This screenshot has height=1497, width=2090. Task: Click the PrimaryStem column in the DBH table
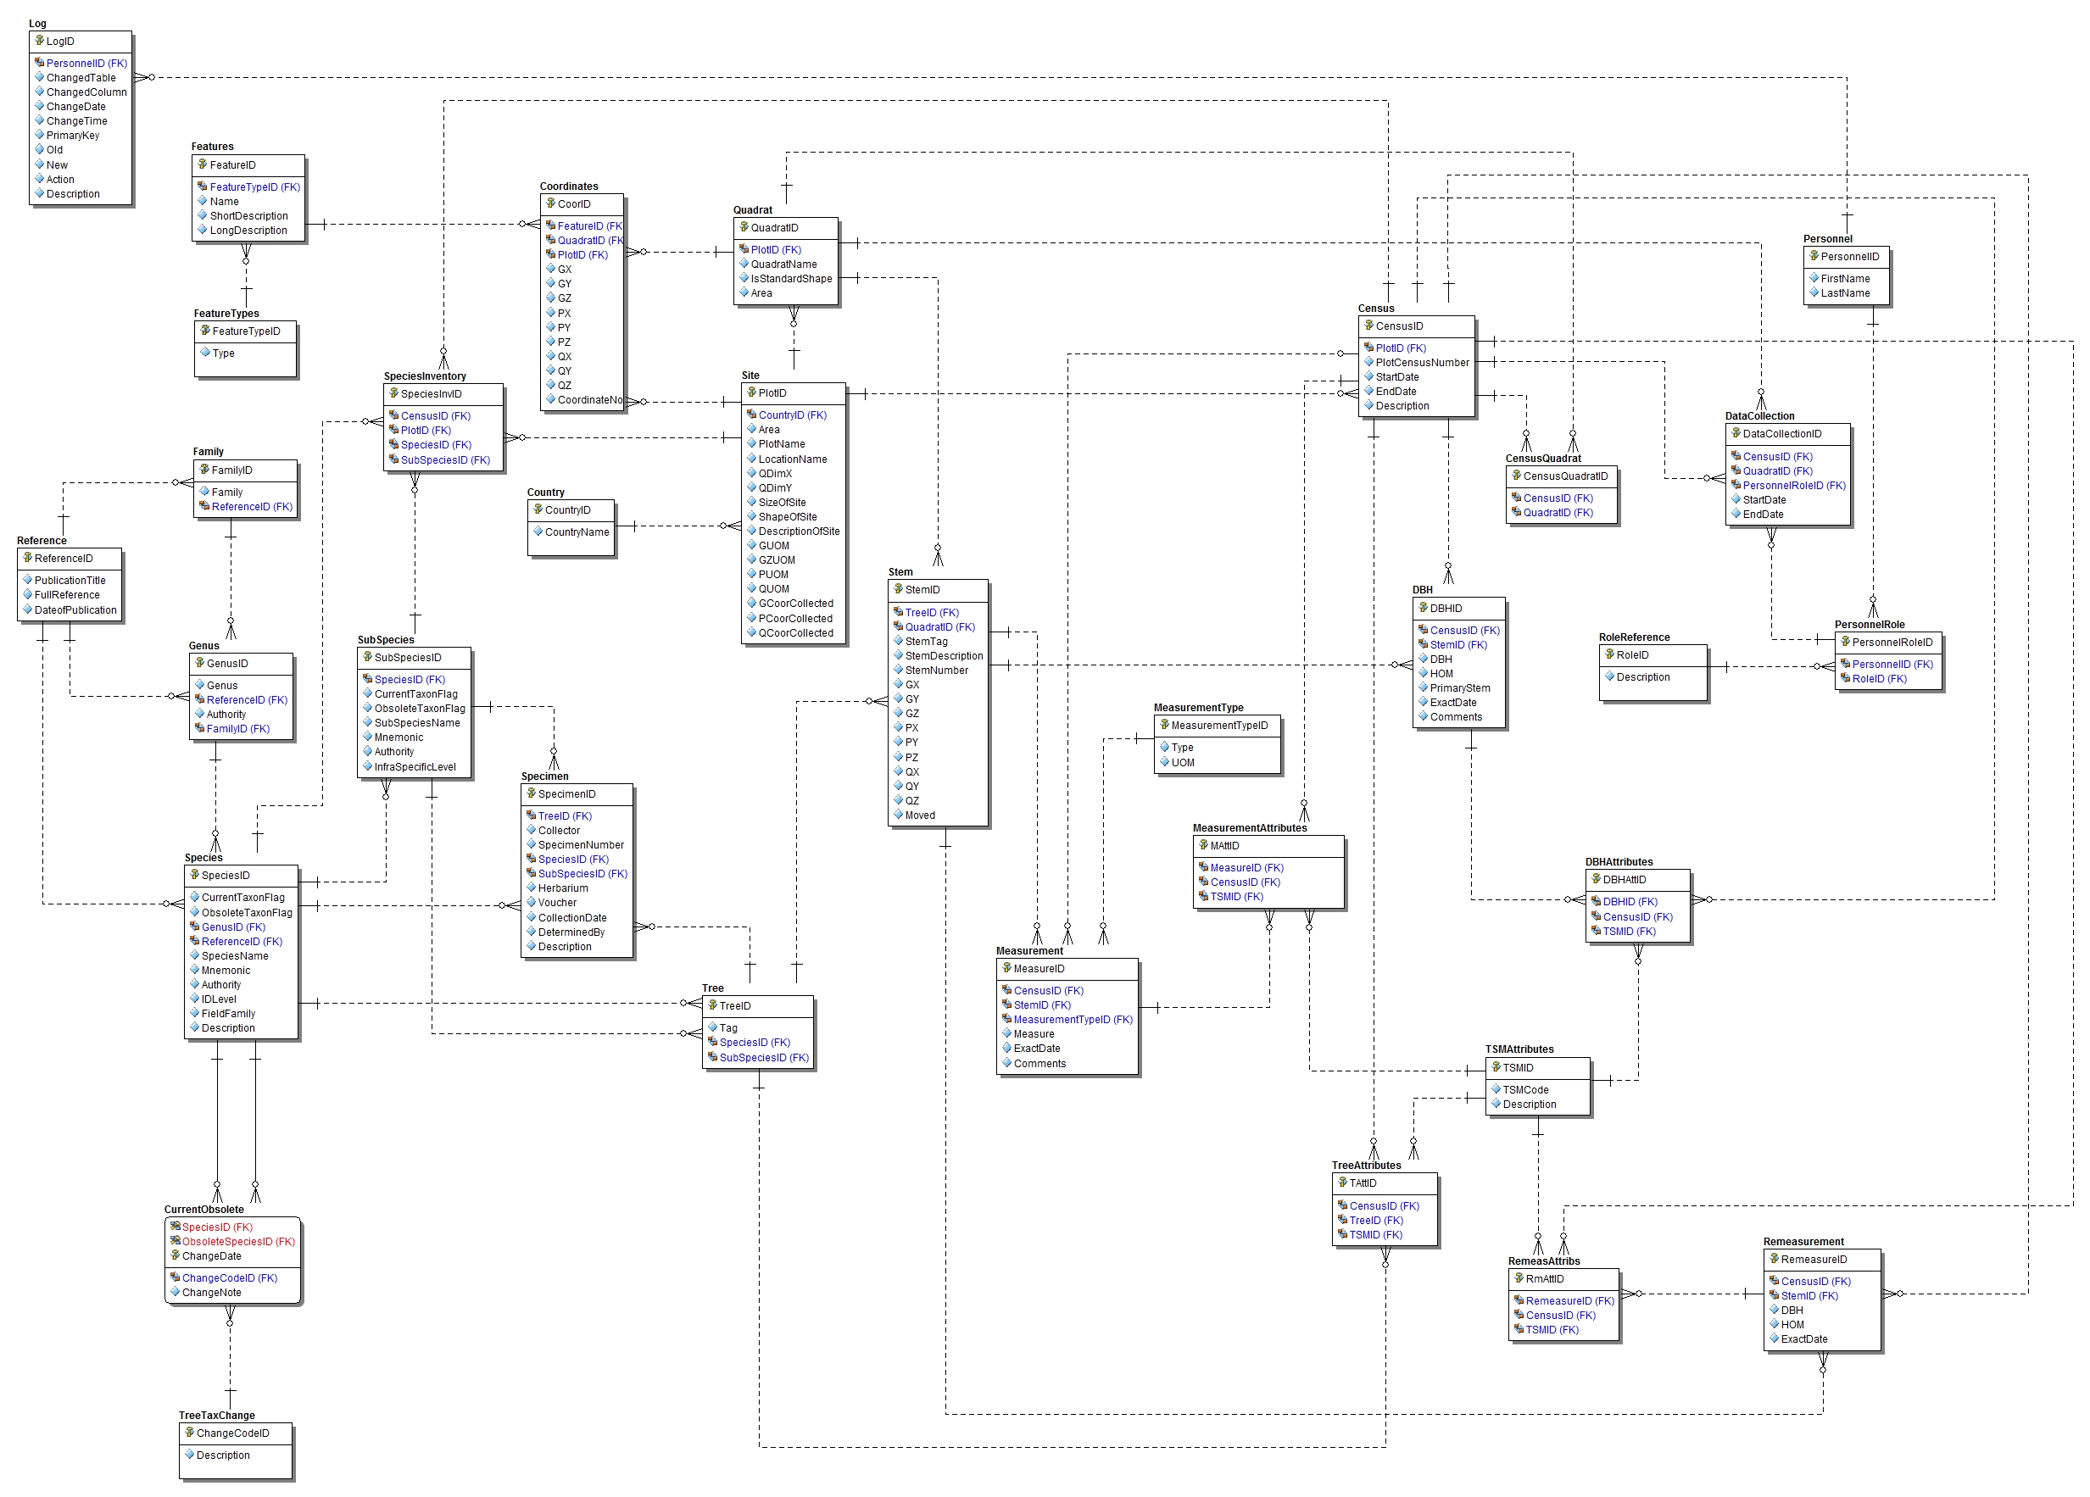point(1459,687)
